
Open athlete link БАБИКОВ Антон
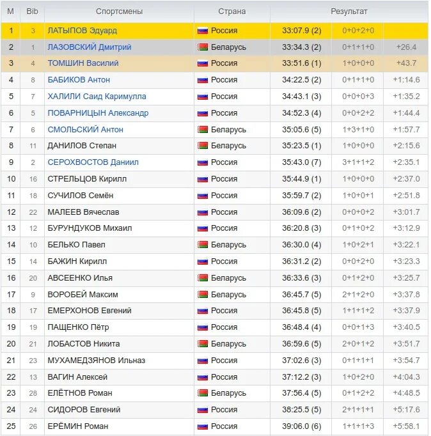79,80
